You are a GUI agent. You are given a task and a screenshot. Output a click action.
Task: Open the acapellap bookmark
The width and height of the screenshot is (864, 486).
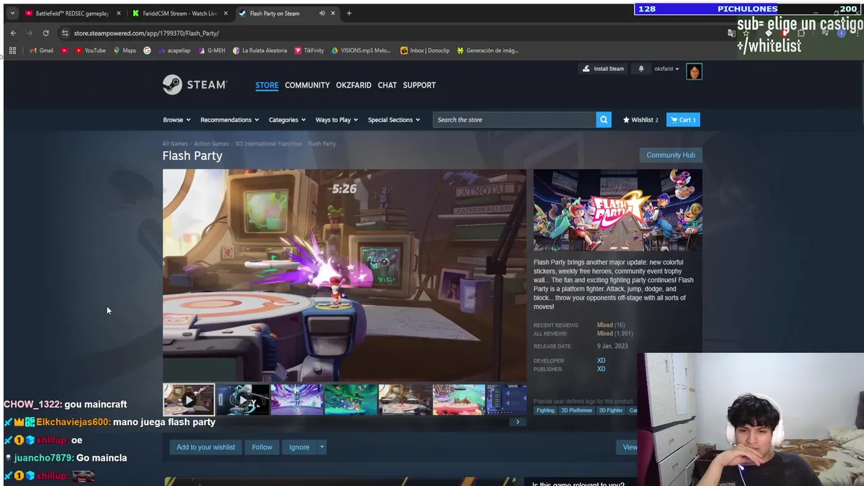coord(174,50)
